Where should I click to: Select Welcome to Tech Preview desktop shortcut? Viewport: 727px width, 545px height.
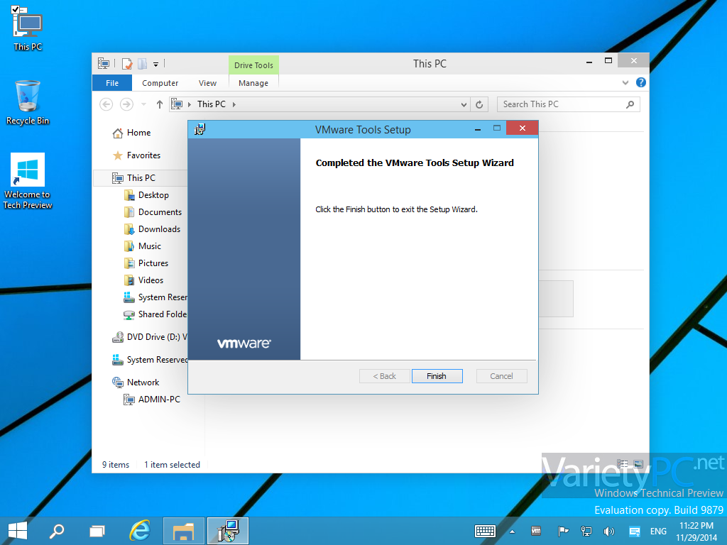[x=28, y=181]
